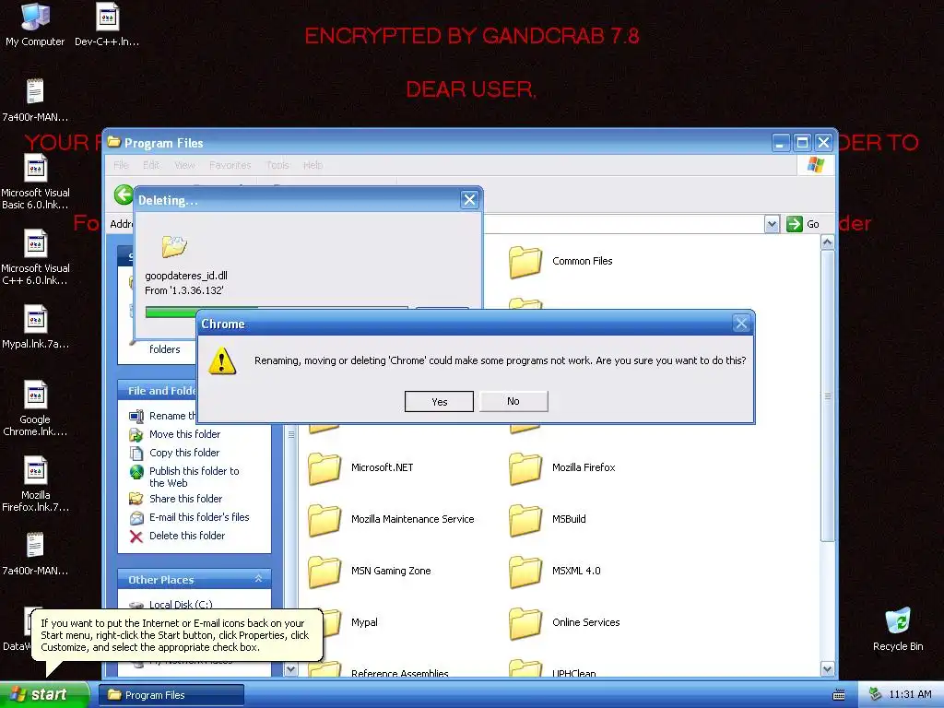Select the Mozilla Maintenance Service folder

(x=391, y=520)
